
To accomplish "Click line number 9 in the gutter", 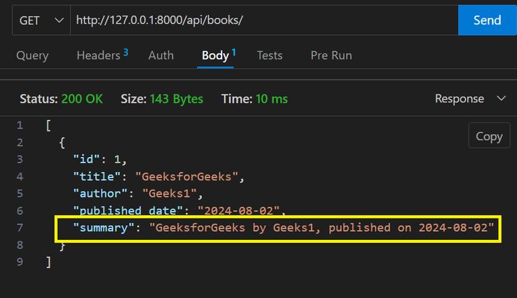I will [20, 262].
